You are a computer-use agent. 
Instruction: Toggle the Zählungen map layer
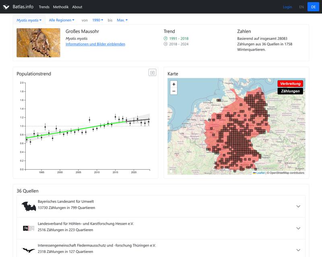pyautogui.click(x=290, y=91)
